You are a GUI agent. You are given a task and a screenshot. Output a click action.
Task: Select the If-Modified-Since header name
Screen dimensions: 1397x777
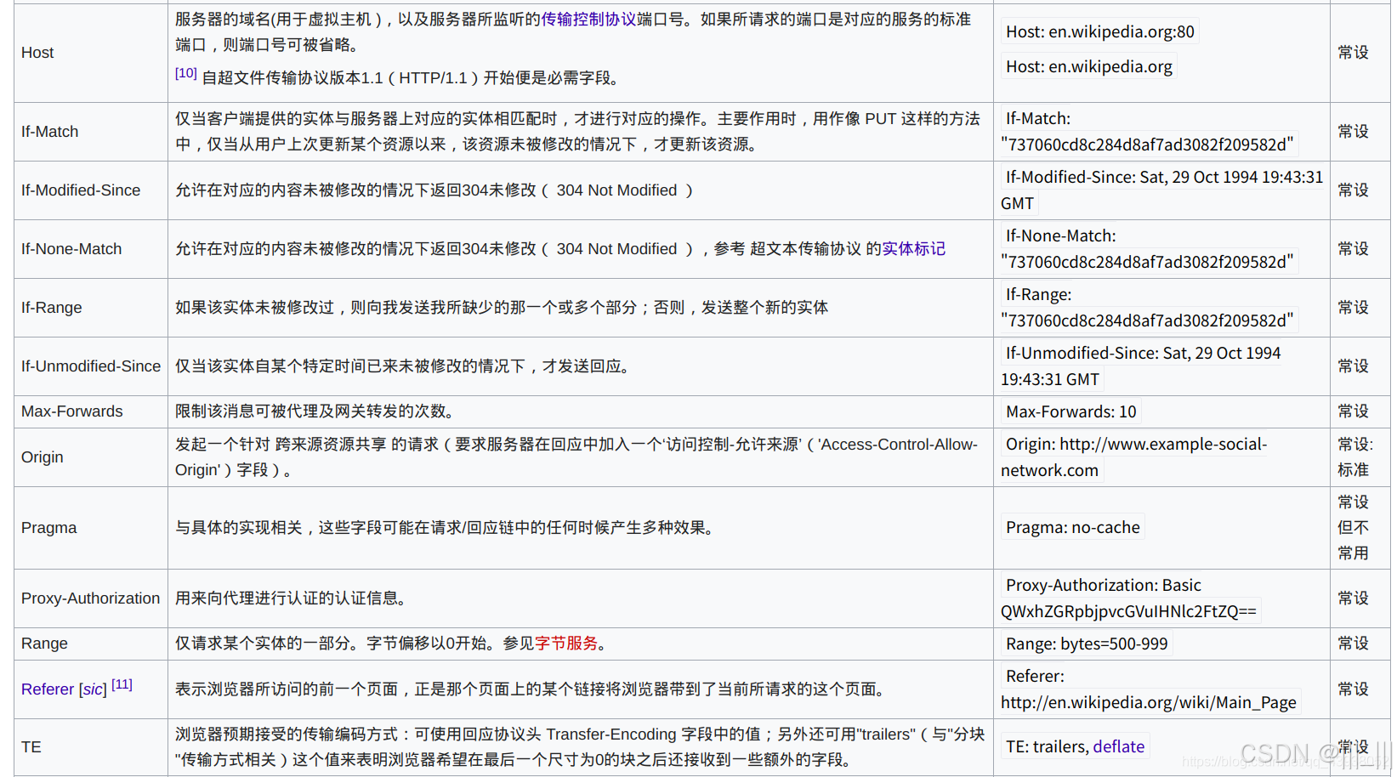click(x=81, y=190)
